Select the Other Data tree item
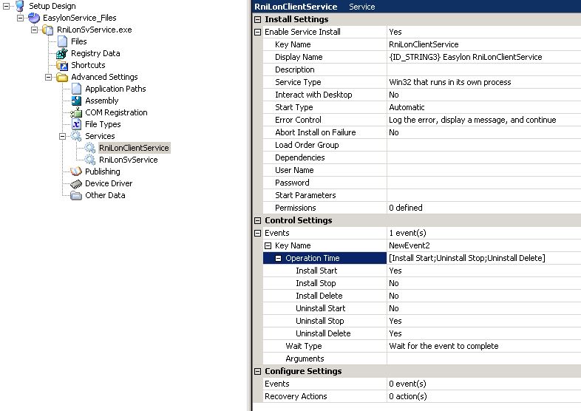 pos(105,195)
